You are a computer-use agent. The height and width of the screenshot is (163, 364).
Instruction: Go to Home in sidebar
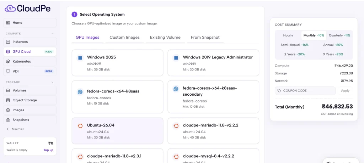[x=30, y=23]
